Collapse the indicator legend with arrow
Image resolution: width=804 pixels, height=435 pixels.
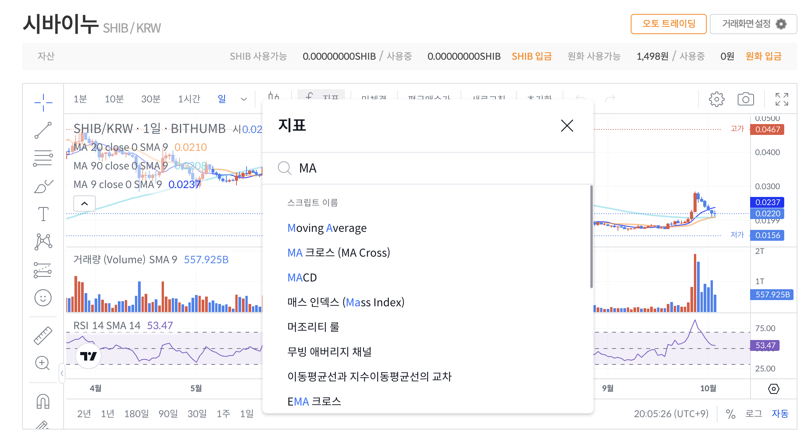(85, 204)
